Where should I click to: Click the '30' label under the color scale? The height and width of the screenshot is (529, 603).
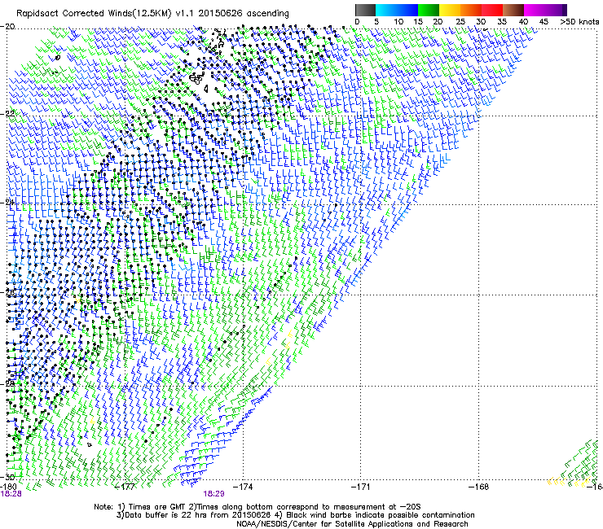pyautogui.click(x=481, y=22)
